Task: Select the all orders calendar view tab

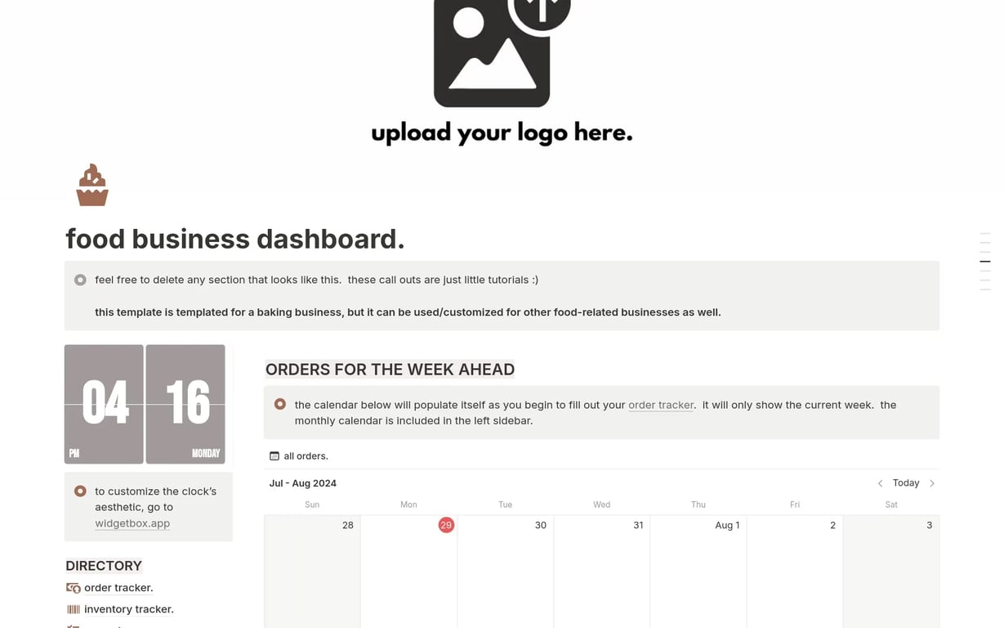Action: coord(305,456)
